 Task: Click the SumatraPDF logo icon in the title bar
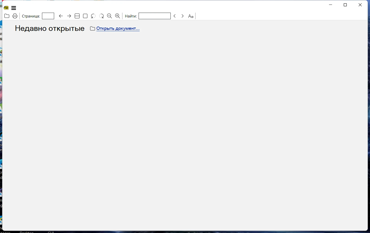6,8
